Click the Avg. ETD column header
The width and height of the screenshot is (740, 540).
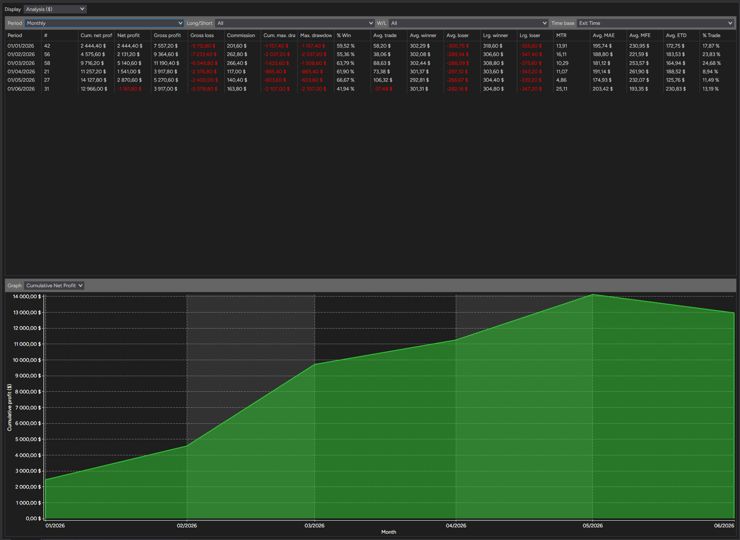681,35
